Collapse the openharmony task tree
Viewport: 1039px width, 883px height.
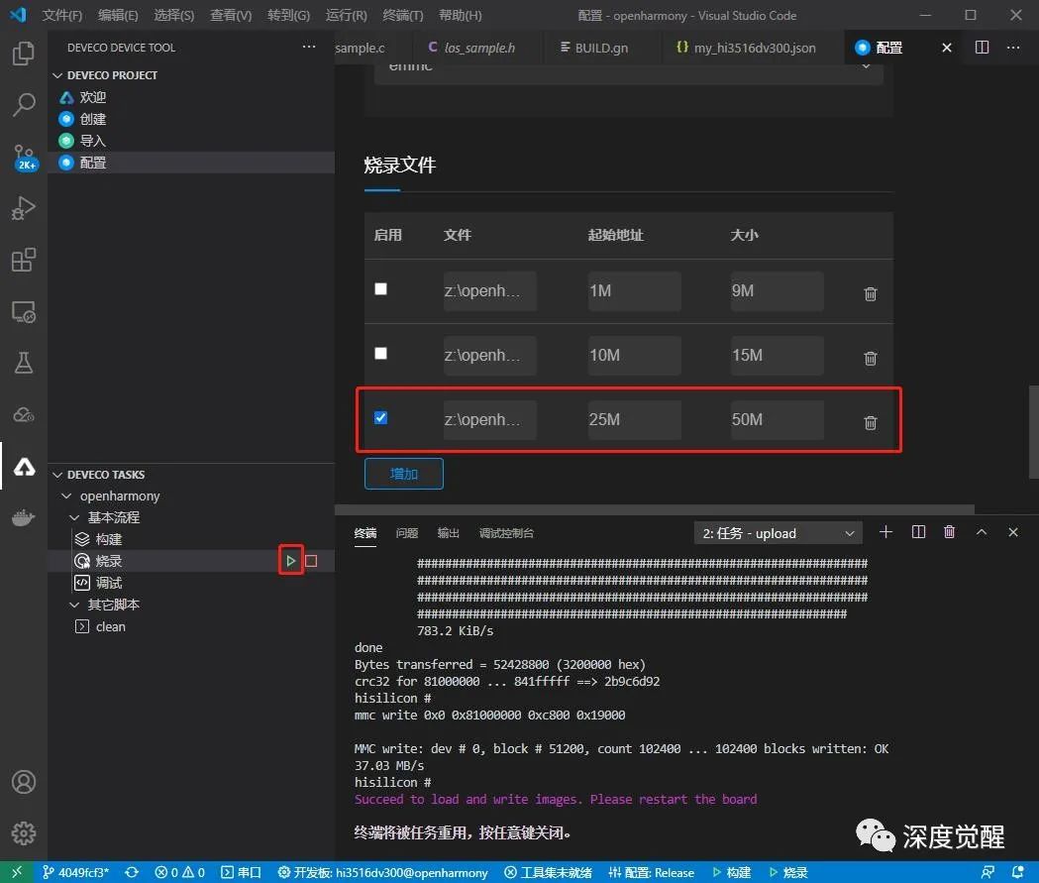pos(66,496)
